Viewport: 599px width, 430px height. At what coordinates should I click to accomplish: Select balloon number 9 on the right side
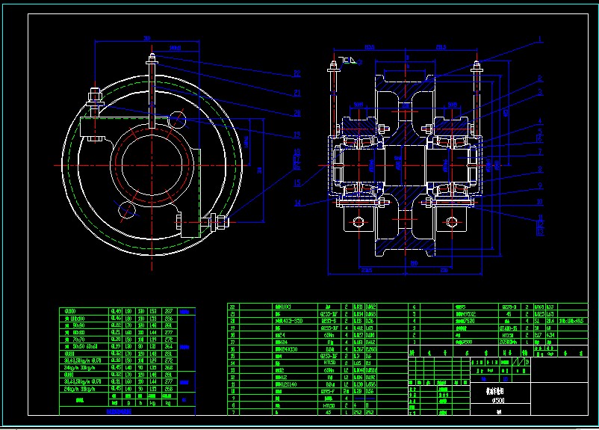pyautogui.click(x=540, y=186)
